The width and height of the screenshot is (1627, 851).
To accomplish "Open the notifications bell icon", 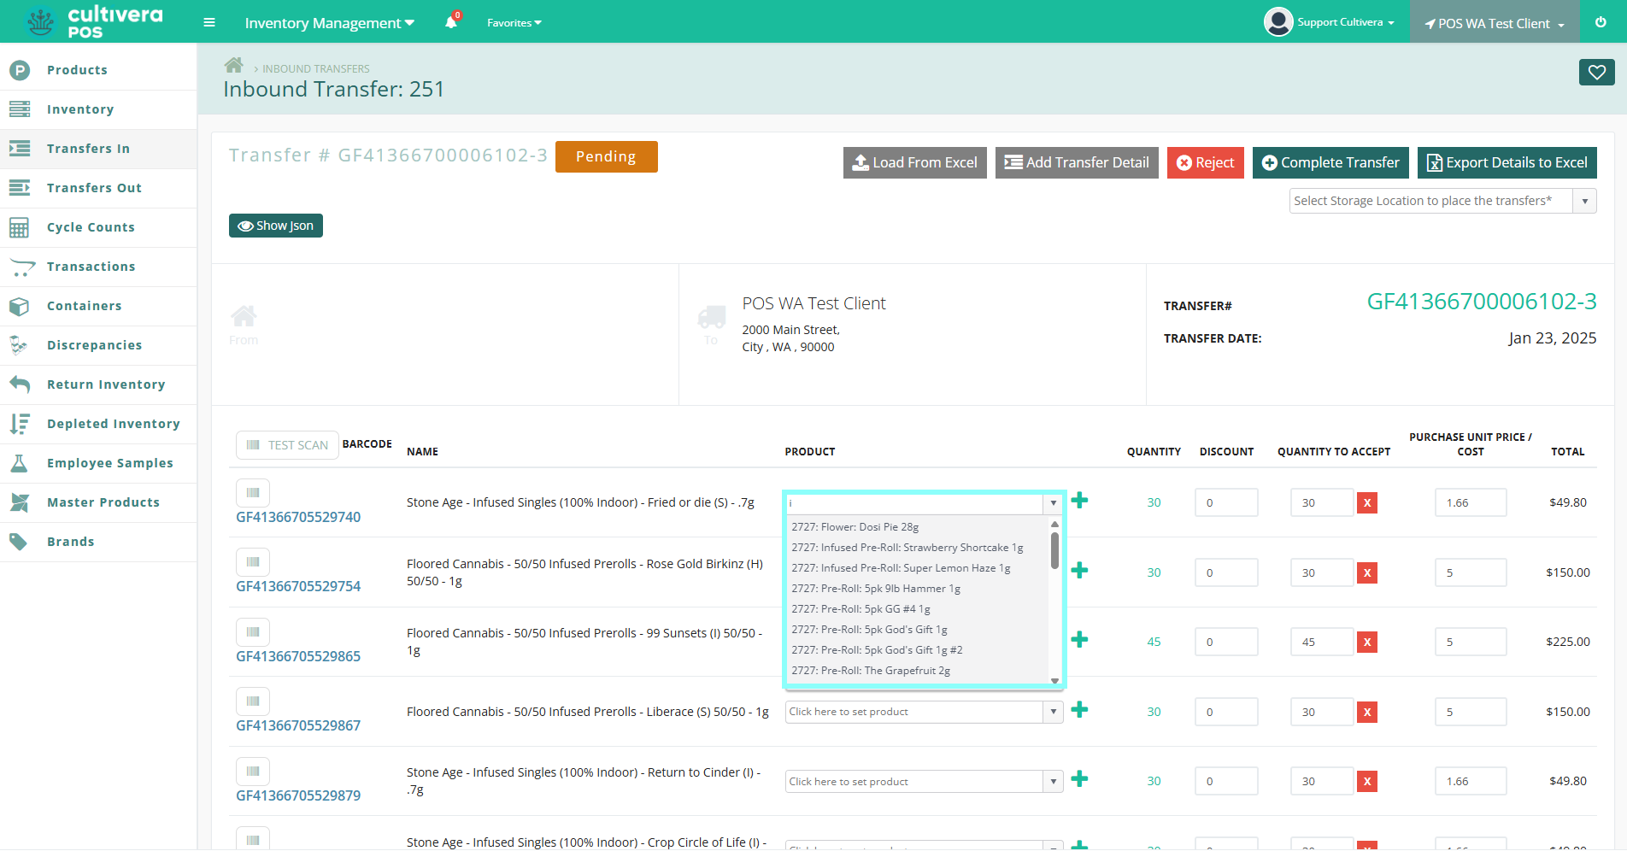I will tap(451, 22).
